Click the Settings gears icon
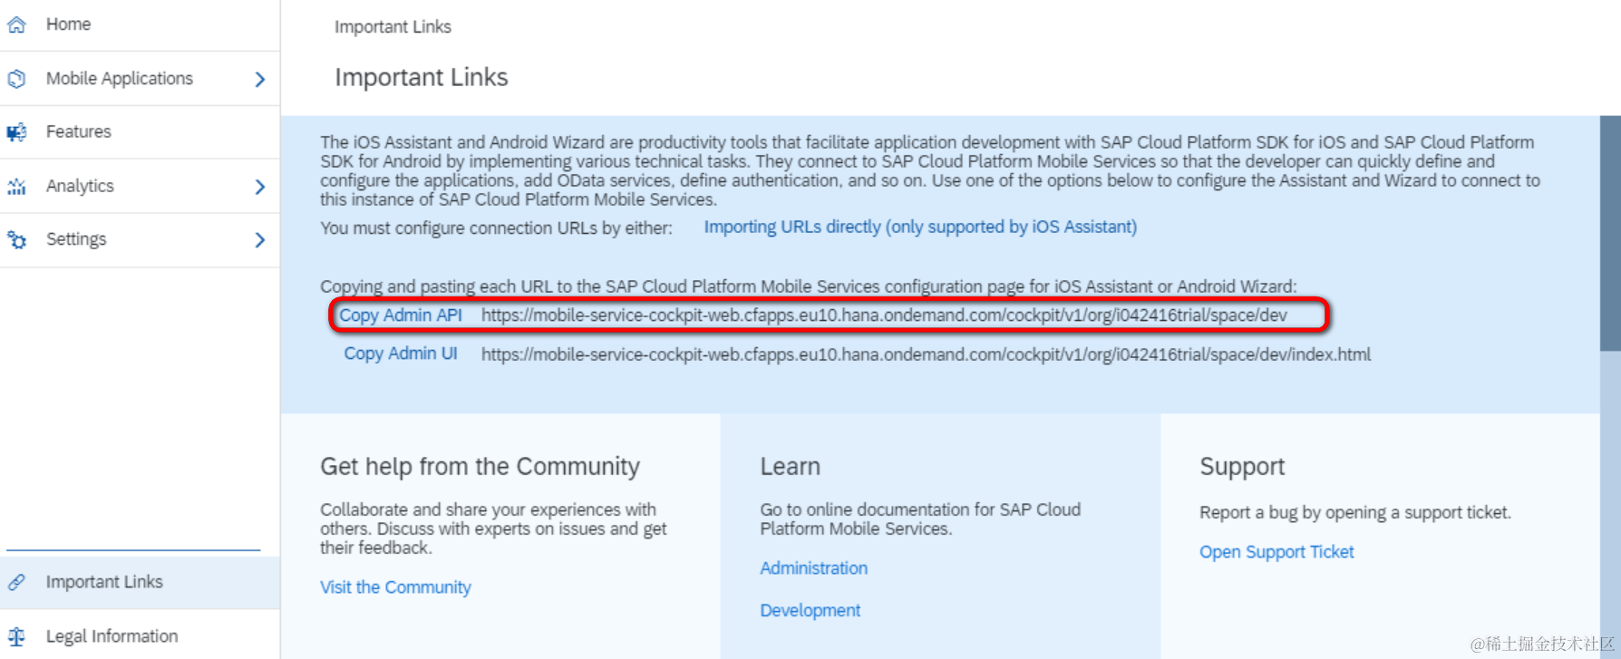The width and height of the screenshot is (1621, 659). tap(16, 239)
